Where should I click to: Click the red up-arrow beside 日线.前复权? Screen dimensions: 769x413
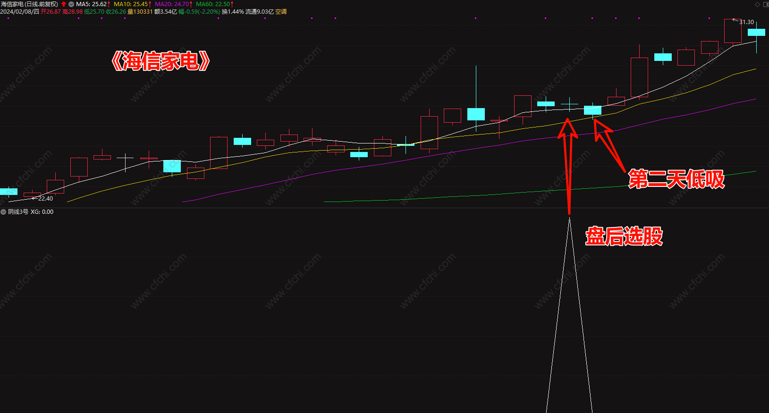[64, 4]
